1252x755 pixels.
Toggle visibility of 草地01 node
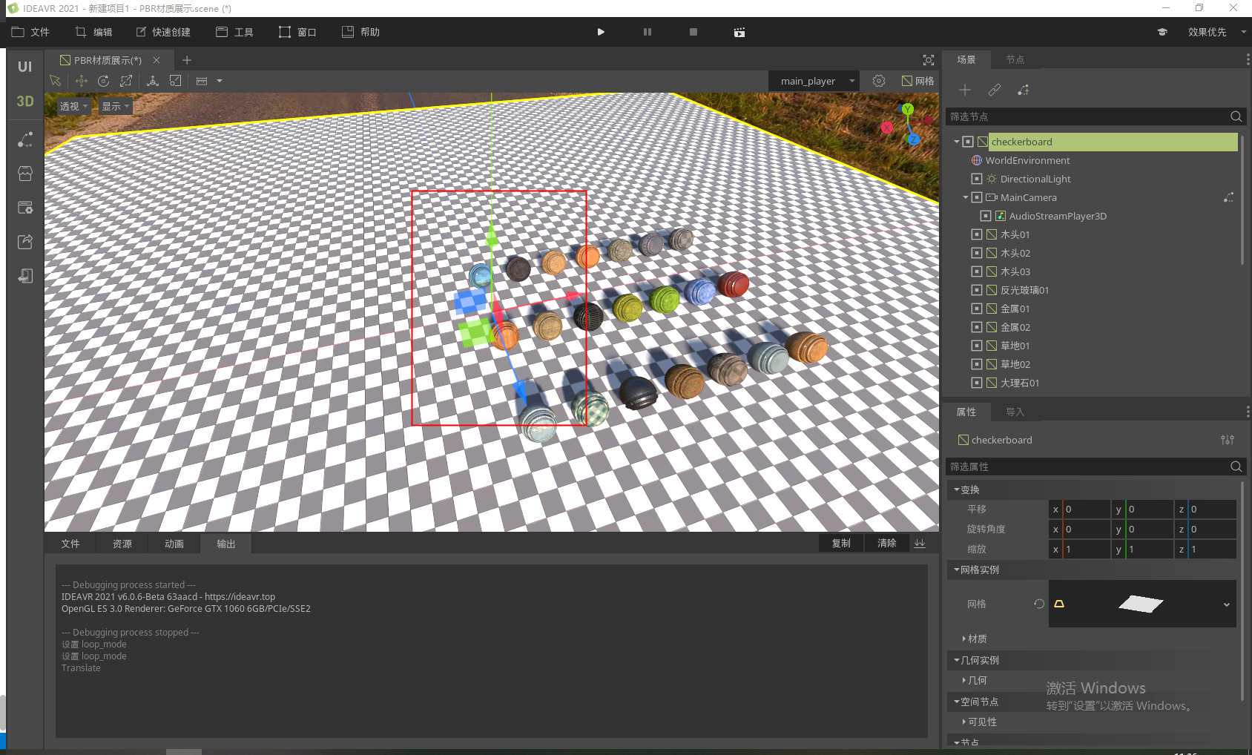pos(977,346)
